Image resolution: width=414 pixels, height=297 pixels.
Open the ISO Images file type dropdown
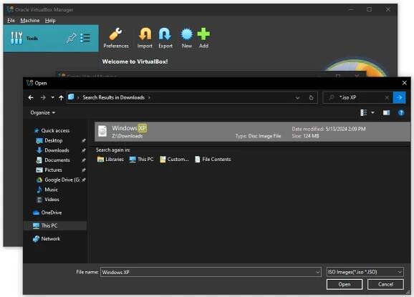(365, 272)
